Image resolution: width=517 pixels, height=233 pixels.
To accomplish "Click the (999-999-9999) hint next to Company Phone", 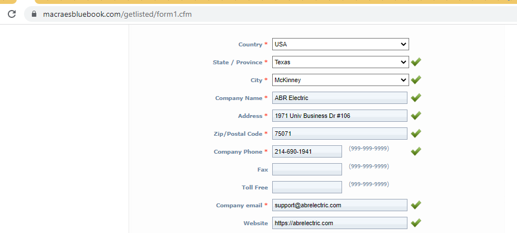I will point(369,149).
